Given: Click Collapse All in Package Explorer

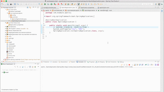Looking at the screenshot, I should click(x=28, y=7).
